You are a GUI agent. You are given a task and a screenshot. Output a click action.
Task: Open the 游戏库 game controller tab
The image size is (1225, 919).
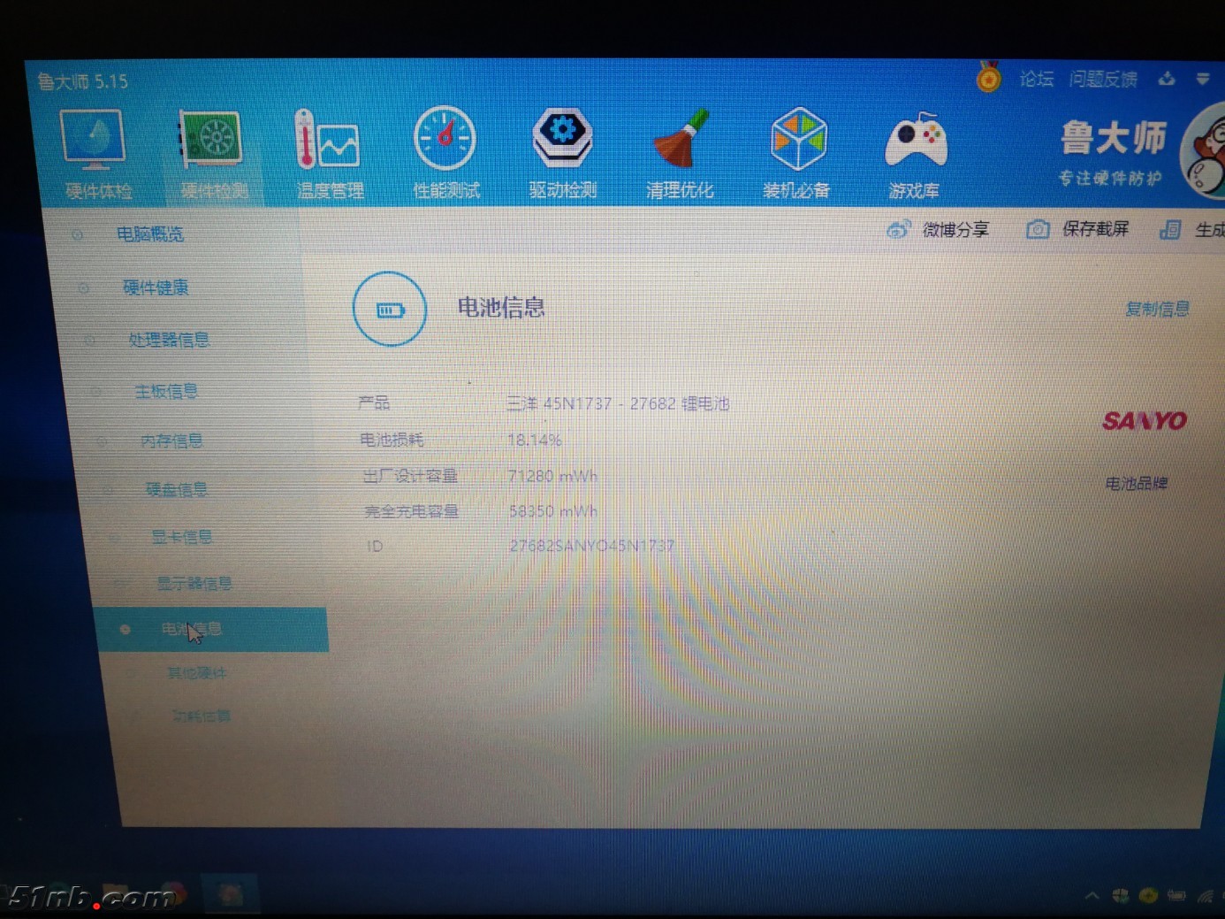915,155
